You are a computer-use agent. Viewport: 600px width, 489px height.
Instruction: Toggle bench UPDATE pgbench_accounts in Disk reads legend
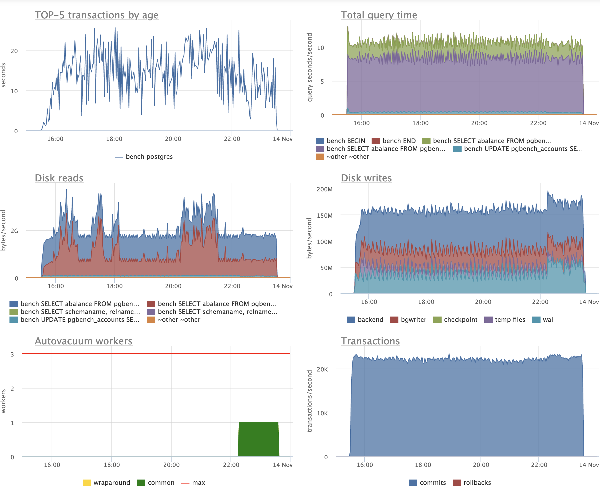[79, 320]
